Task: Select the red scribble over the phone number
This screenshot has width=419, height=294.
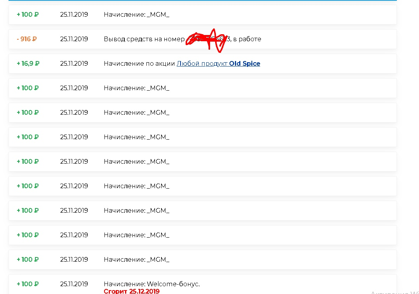Action: tap(207, 41)
